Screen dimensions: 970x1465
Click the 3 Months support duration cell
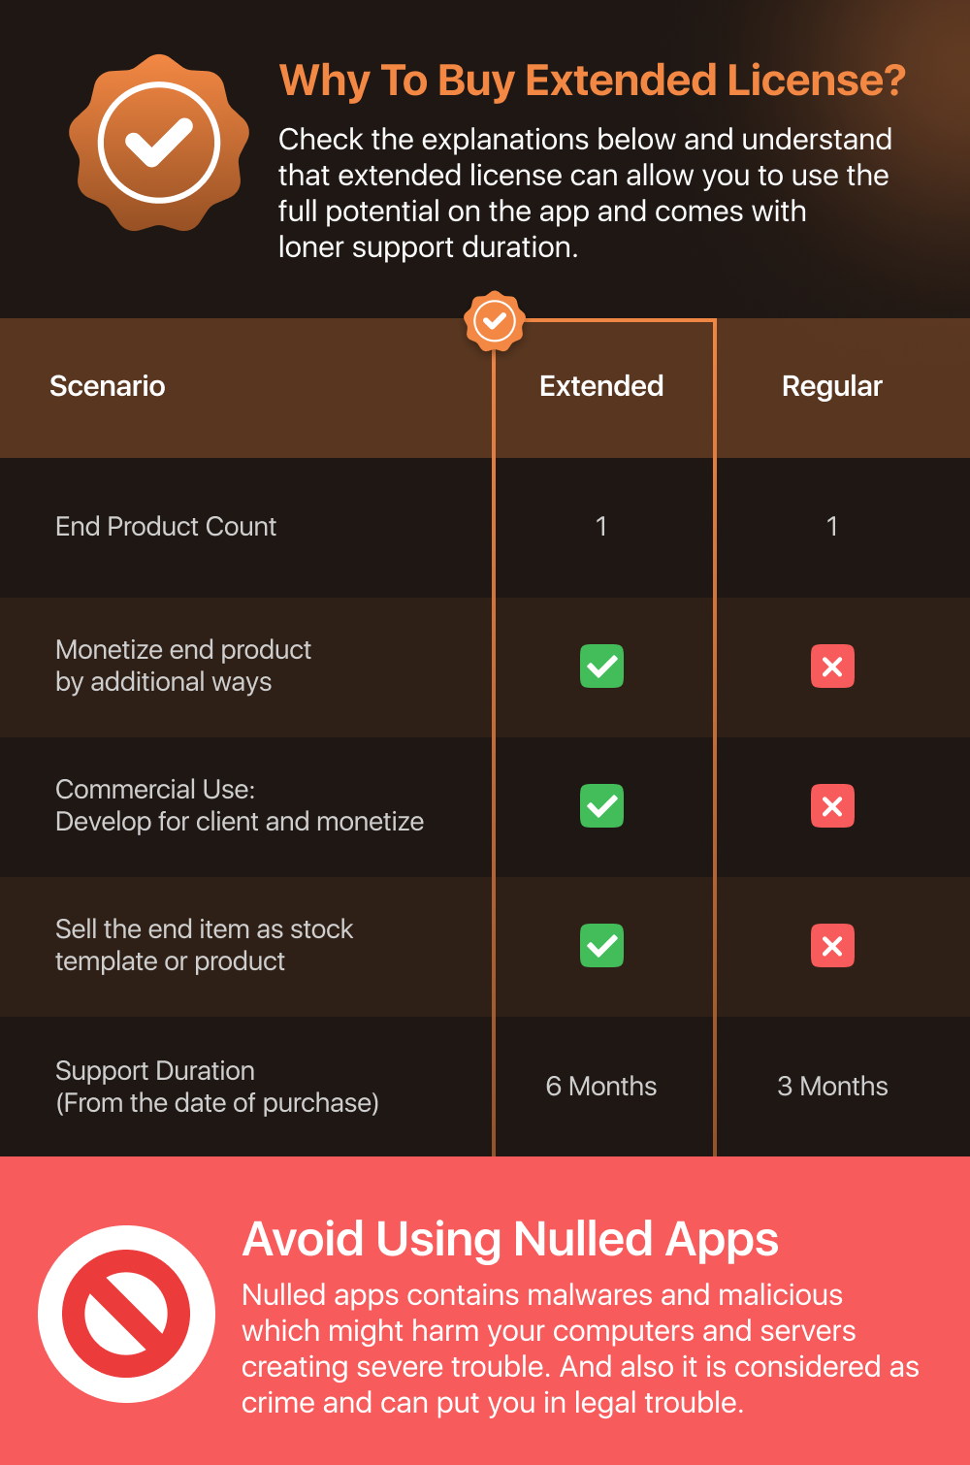832,1086
